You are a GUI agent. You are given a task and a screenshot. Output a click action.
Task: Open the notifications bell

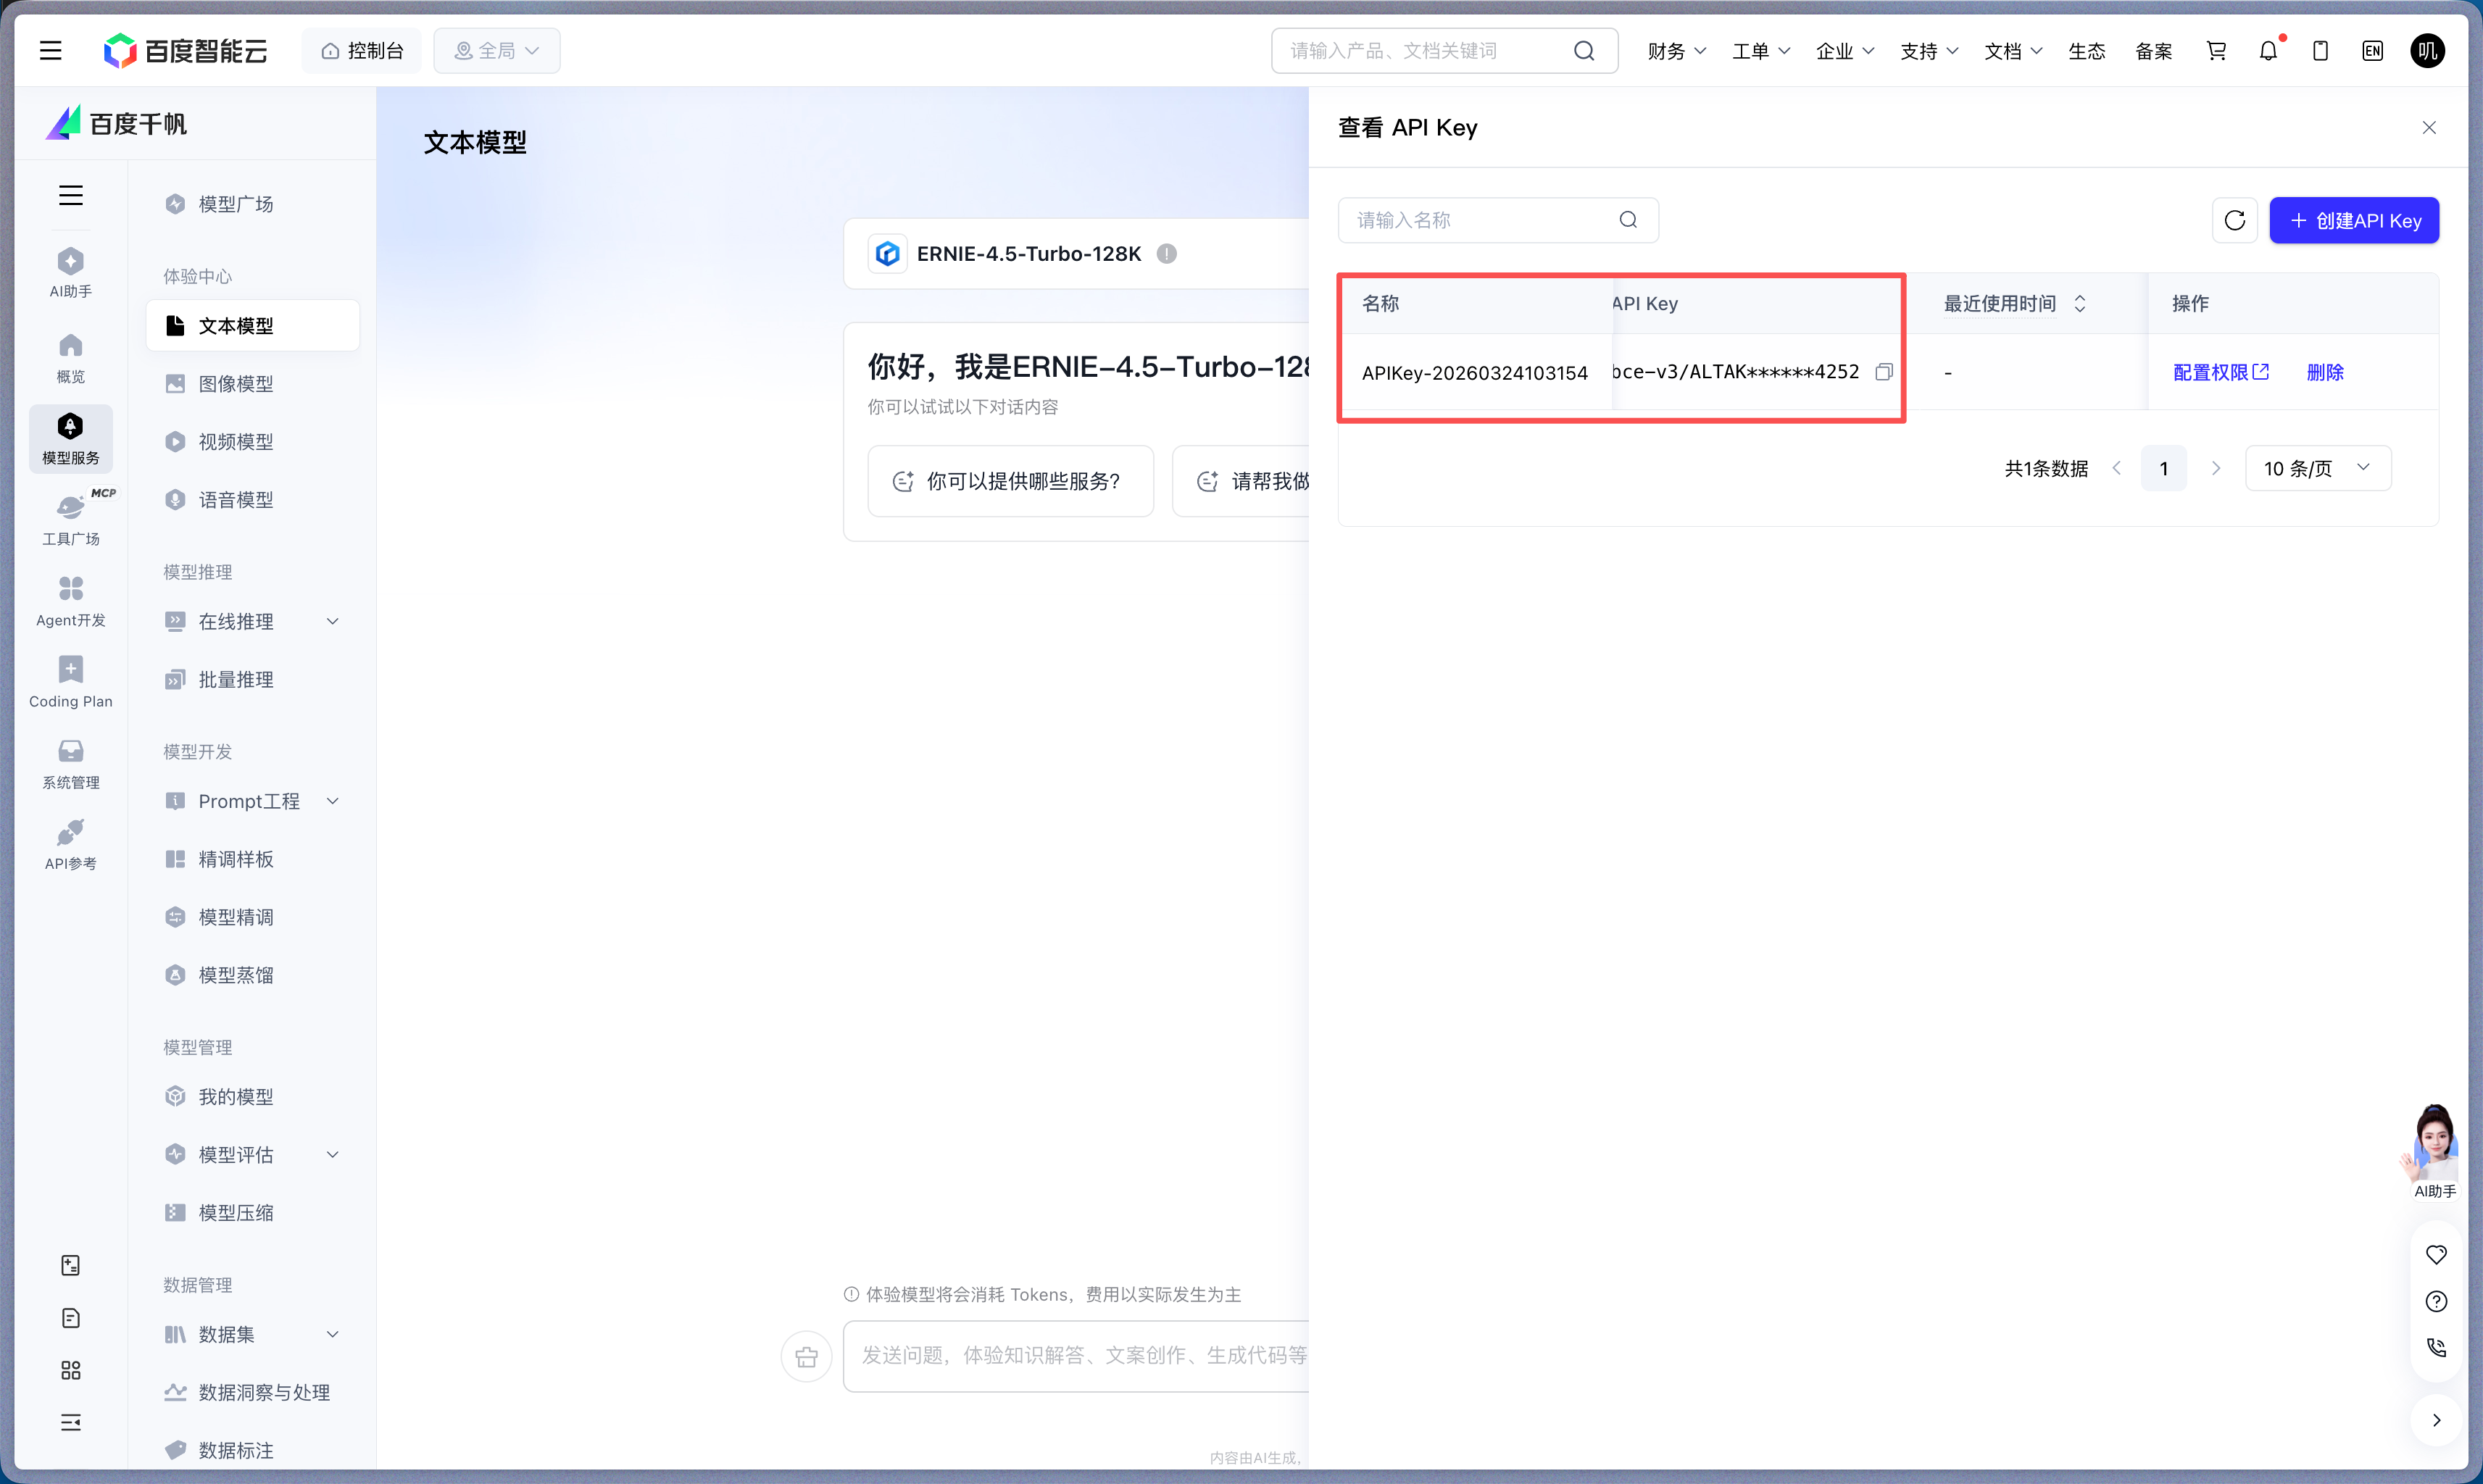tap(2268, 50)
